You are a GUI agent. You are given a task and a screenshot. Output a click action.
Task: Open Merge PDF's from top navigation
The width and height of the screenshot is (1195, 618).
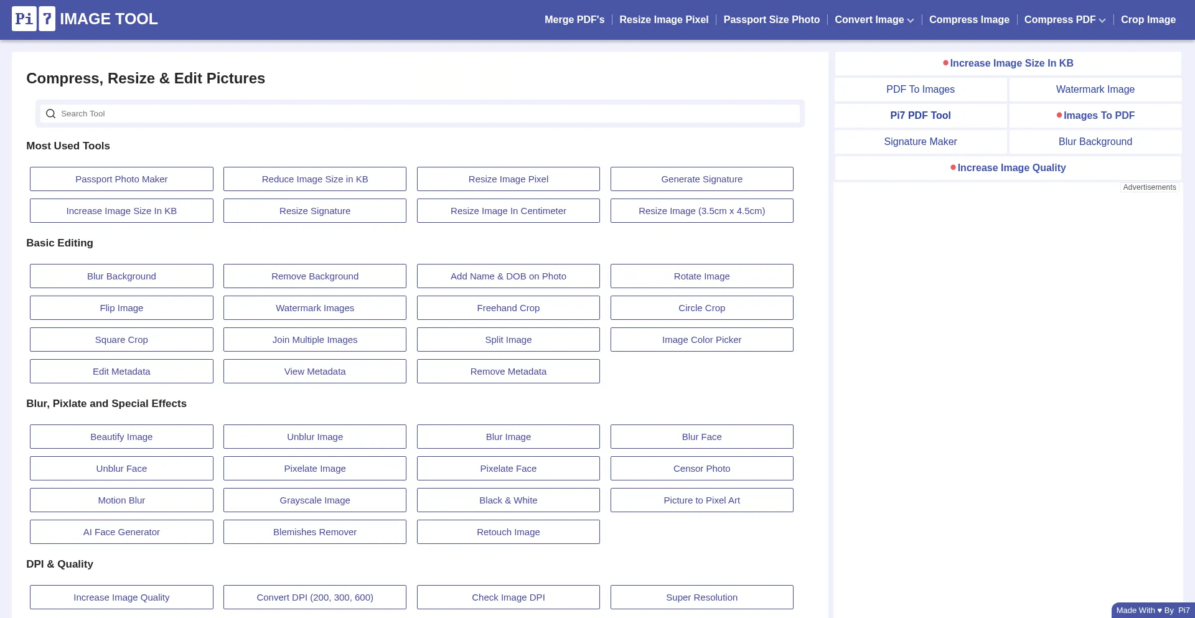(574, 20)
